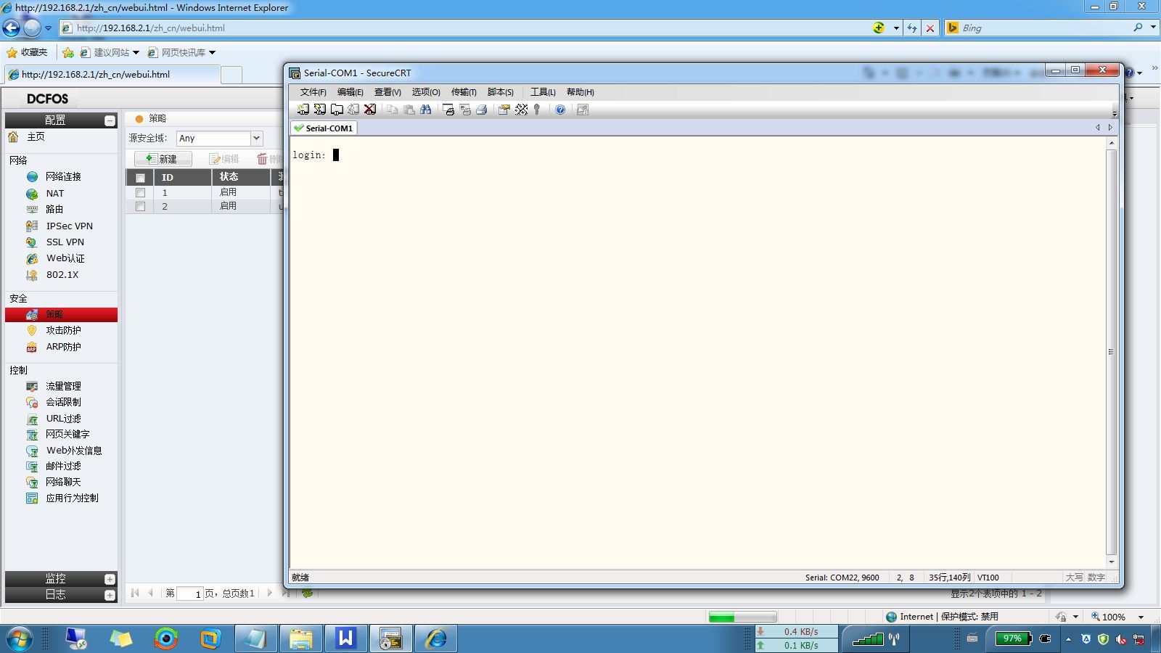This screenshot has width=1161, height=653.
Task: Click the Quick Connect lightning icon in SecureCRT
Action: (x=319, y=110)
